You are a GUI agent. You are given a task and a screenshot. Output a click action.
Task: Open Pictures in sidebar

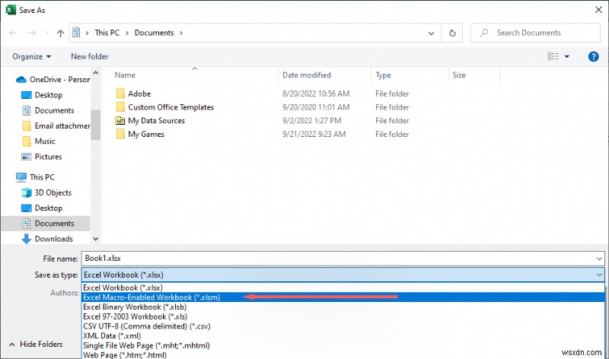click(x=42, y=157)
